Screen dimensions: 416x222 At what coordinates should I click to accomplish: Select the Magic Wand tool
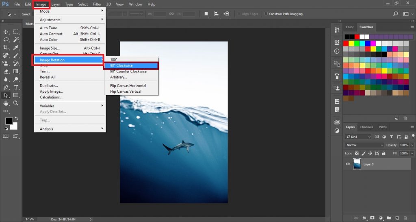[x=16, y=40]
